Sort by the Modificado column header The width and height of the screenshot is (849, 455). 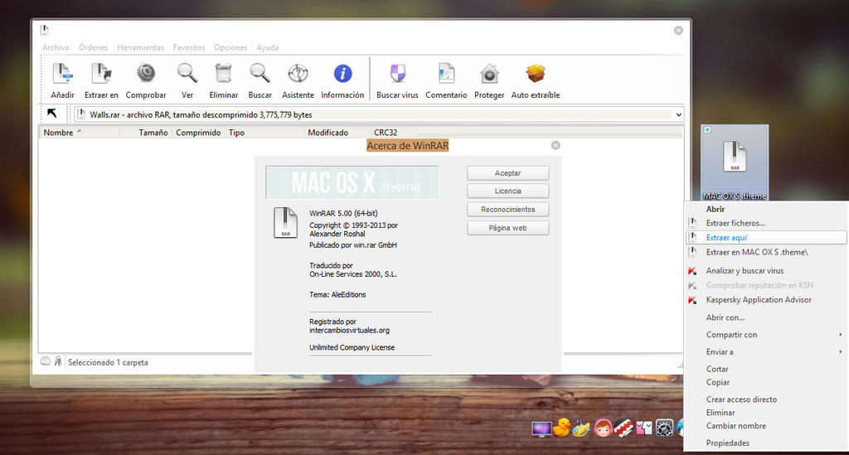coord(337,133)
